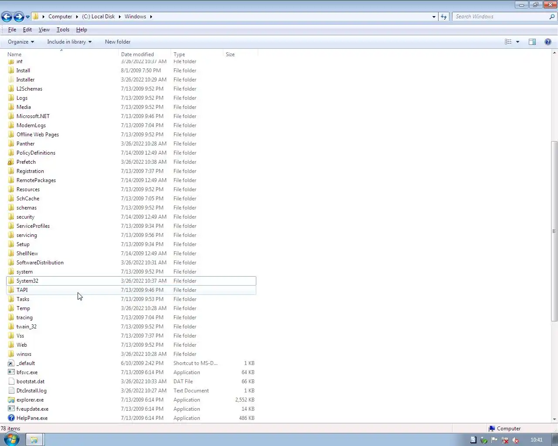Sort by the Size column header
Screen dimensions: 558x446
tap(240, 54)
